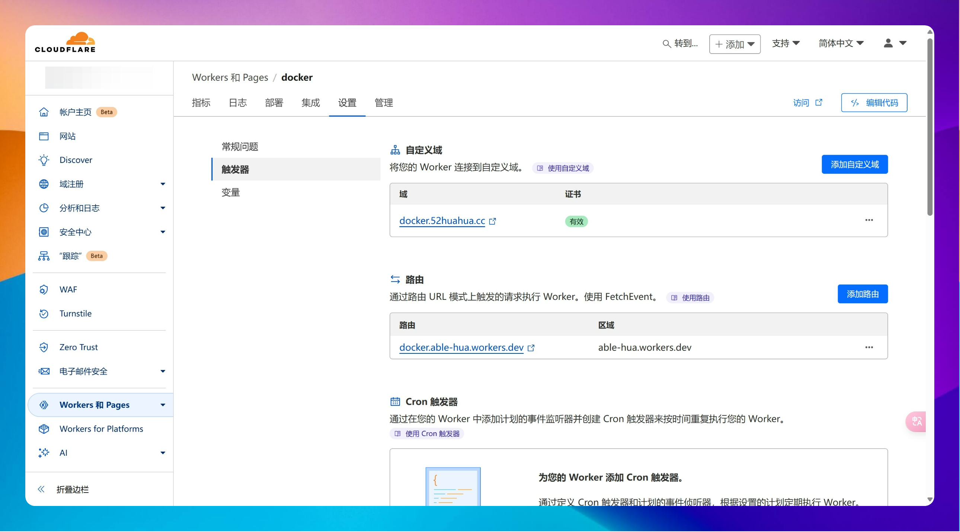Switch to the 集成 tab
This screenshot has height=532, width=960.
point(310,103)
